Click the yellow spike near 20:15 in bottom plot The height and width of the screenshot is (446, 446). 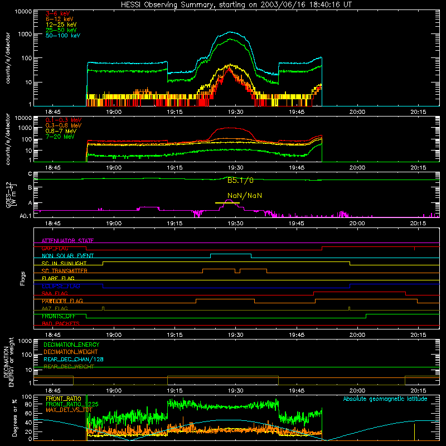coord(414,432)
